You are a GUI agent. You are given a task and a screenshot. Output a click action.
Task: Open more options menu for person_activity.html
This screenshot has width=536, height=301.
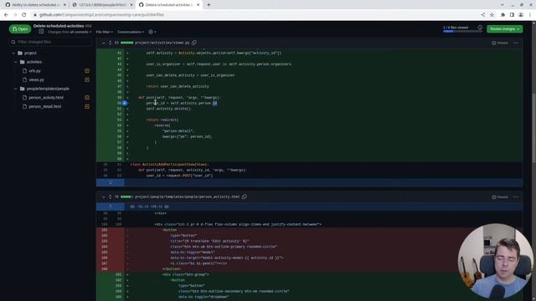516,197
